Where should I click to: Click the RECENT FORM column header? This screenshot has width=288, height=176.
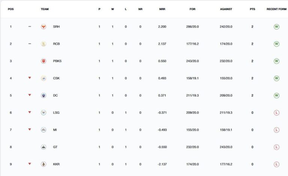pyautogui.click(x=276, y=9)
